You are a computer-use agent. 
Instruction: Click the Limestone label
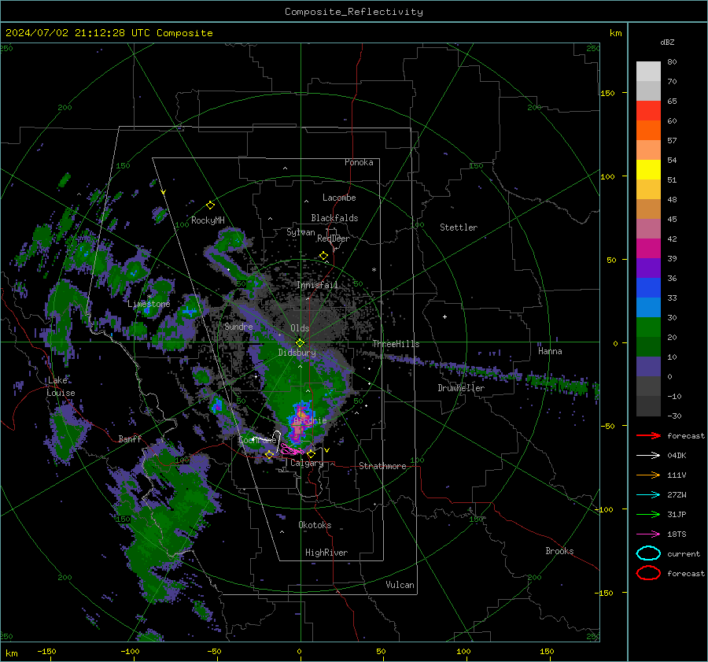click(x=149, y=304)
